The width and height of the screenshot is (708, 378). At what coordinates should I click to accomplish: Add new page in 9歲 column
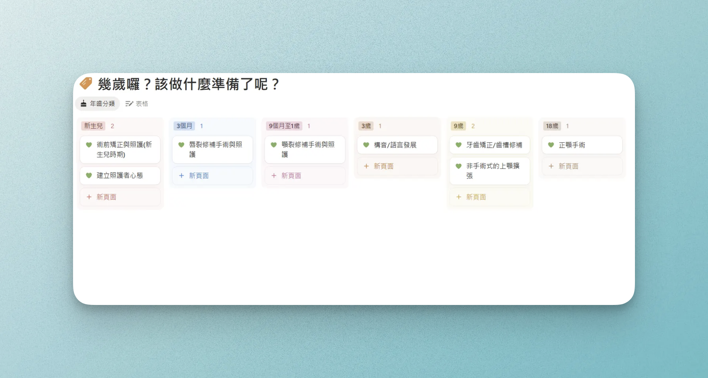point(476,197)
